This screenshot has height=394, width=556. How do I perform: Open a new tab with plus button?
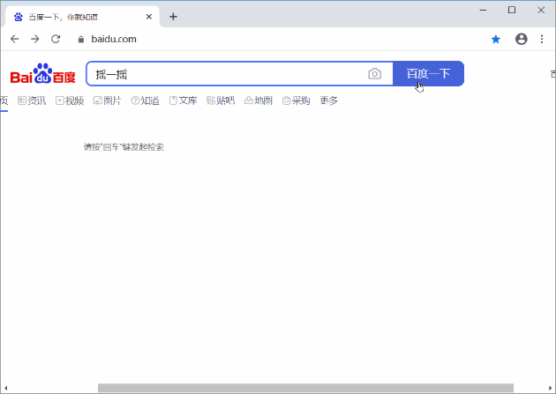[173, 17]
